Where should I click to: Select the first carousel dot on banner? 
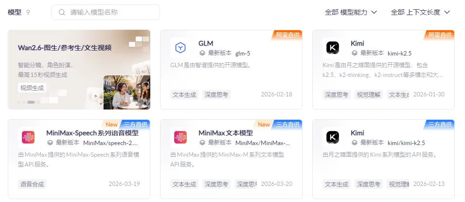pos(19,102)
